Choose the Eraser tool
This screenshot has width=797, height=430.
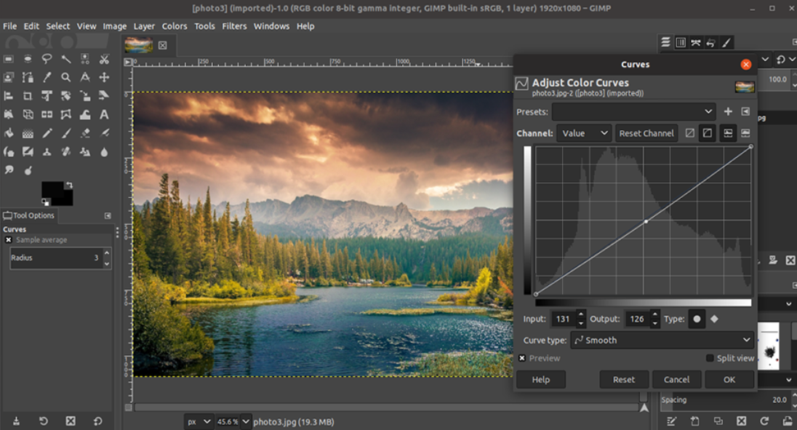[x=84, y=132]
